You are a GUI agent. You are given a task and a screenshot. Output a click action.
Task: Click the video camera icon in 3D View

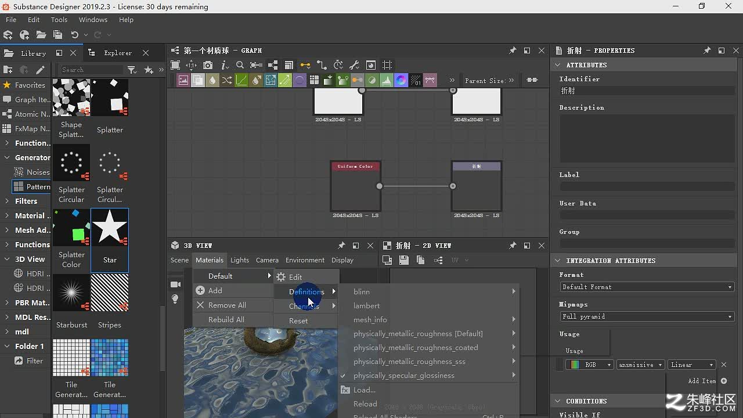(x=175, y=284)
